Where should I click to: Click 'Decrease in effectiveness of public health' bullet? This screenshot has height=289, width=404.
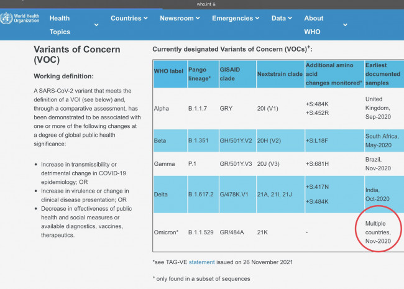click(x=86, y=222)
